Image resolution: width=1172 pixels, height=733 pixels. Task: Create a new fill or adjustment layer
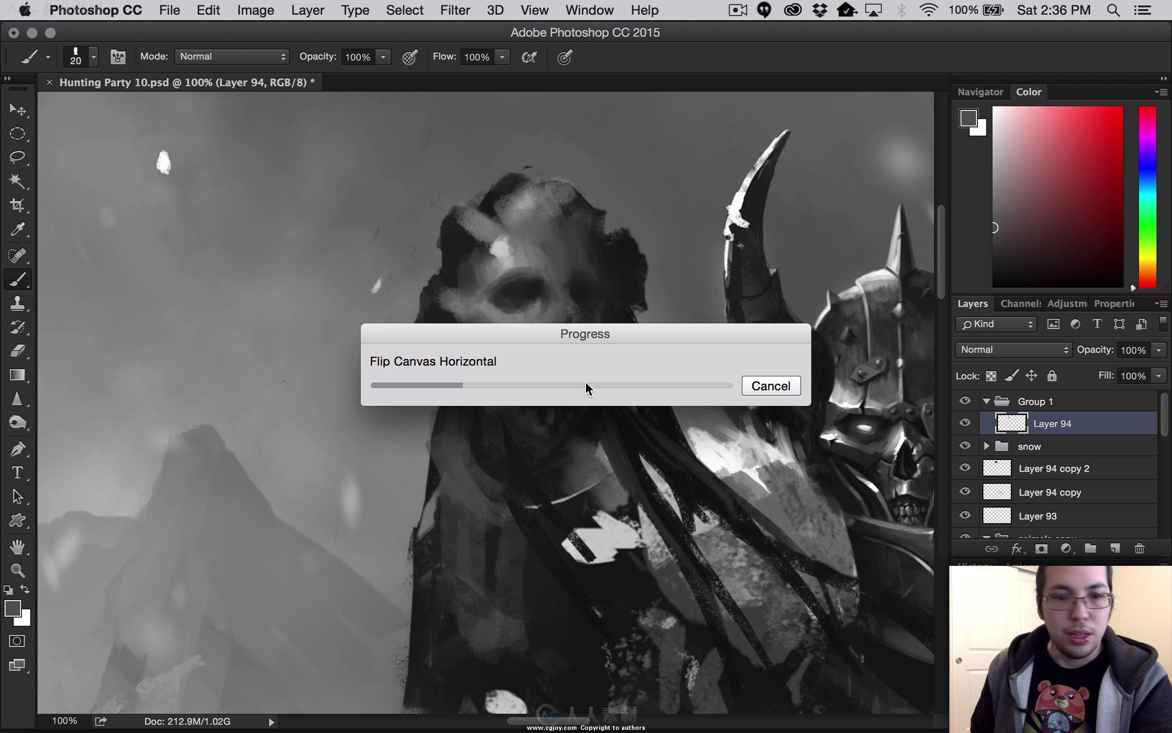[1066, 549]
